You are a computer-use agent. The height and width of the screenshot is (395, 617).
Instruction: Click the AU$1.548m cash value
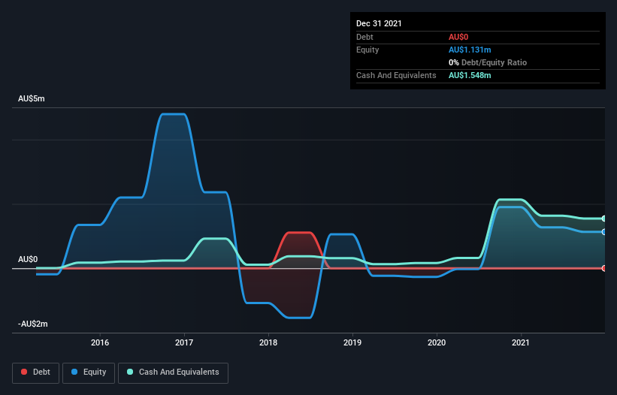pos(470,75)
